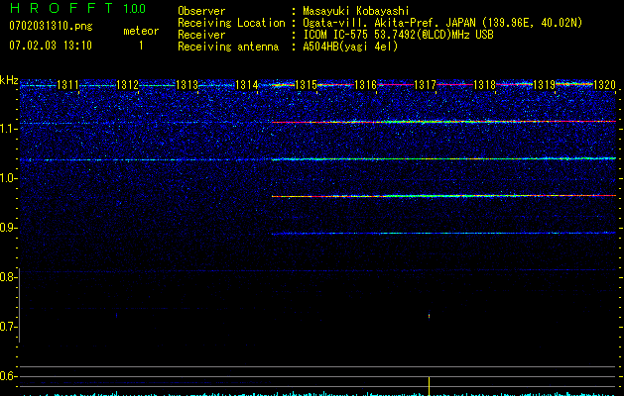Viewport: 624px width, 396px height.
Task: Click the 0.7 frequency axis label
Action: 8,327
